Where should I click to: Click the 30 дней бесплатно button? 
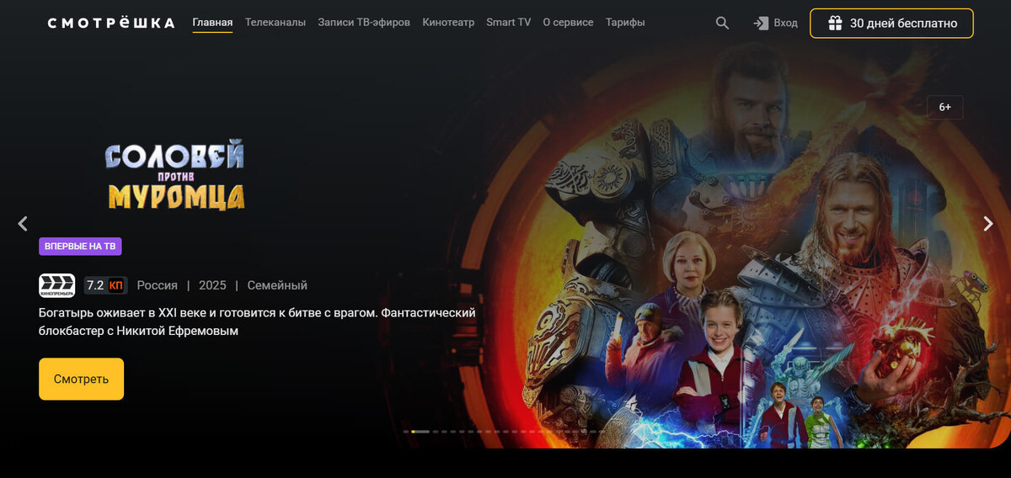[x=891, y=23]
